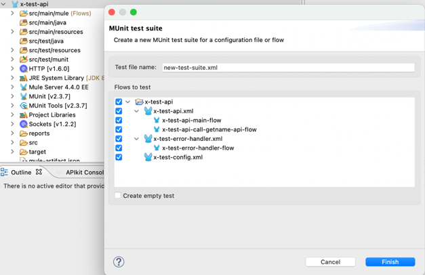425x275 pixels.
Task: Collapse the x-test-error-handler.xml node
Action: click(137, 139)
